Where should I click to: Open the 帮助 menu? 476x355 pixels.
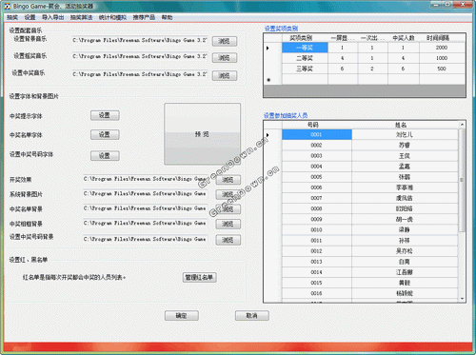pyautogui.click(x=167, y=17)
